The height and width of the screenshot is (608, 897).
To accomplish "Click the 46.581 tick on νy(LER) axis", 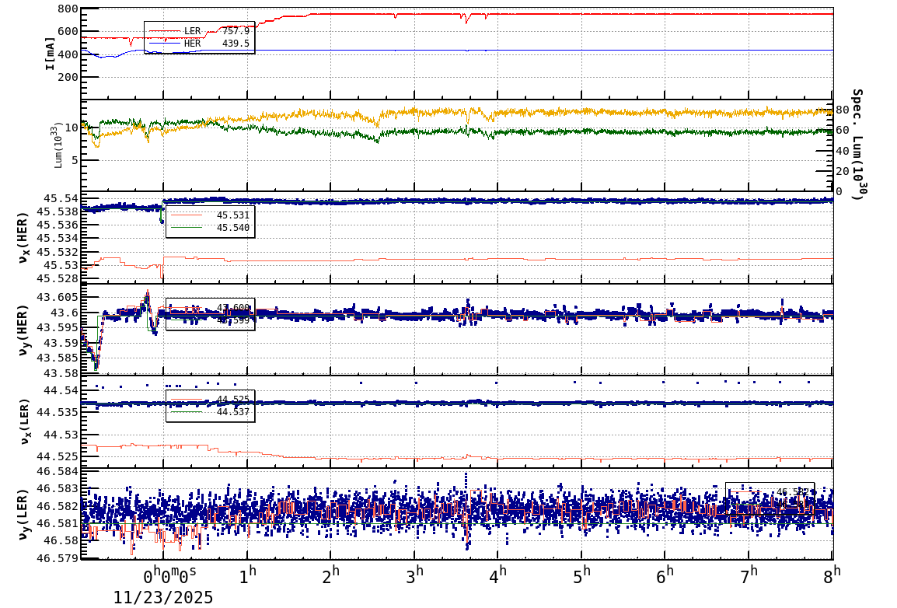I will (58, 523).
